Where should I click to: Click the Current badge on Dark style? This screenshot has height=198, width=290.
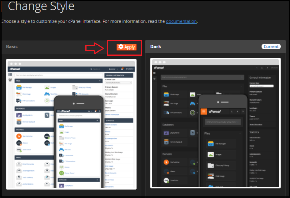coord(271,46)
